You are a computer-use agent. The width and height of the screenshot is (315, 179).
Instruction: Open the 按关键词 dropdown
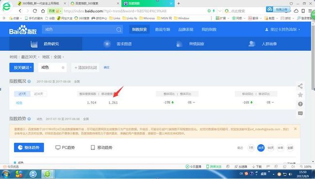click(21, 68)
